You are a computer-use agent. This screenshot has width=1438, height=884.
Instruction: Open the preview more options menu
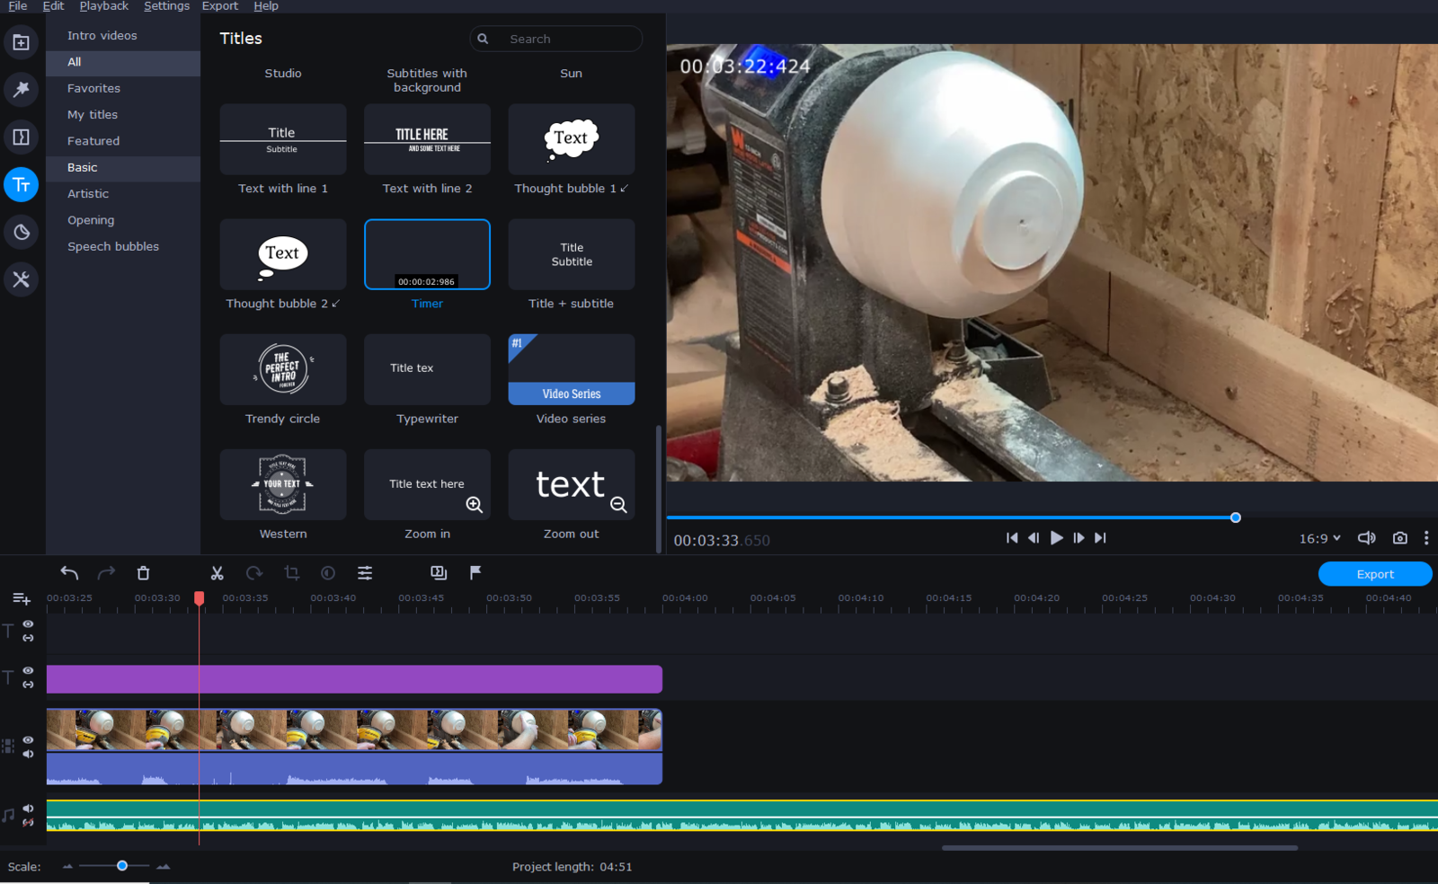point(1426,538)
